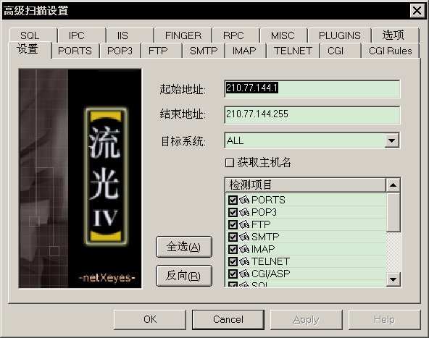
Task: Open the PORTS tab
Action: click(x=75, y=51)
